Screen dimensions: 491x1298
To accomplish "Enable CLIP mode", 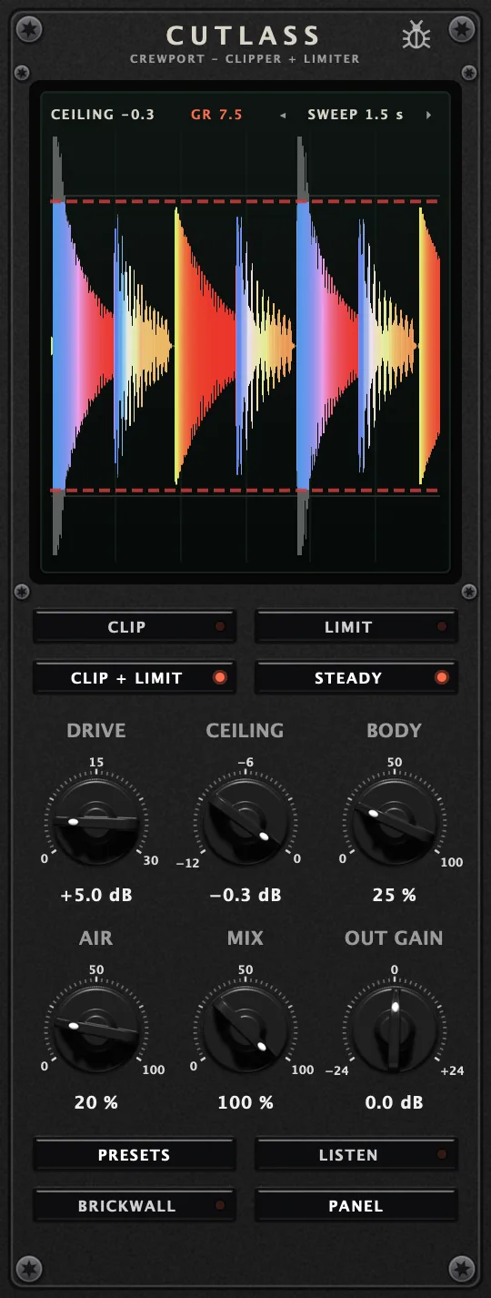I will 135,627.
